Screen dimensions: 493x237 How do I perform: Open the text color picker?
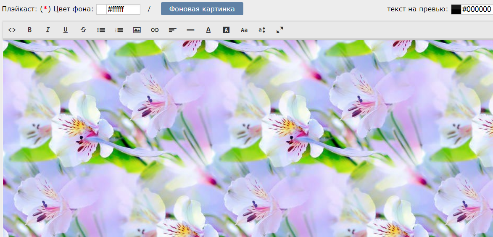pos(208,30)
